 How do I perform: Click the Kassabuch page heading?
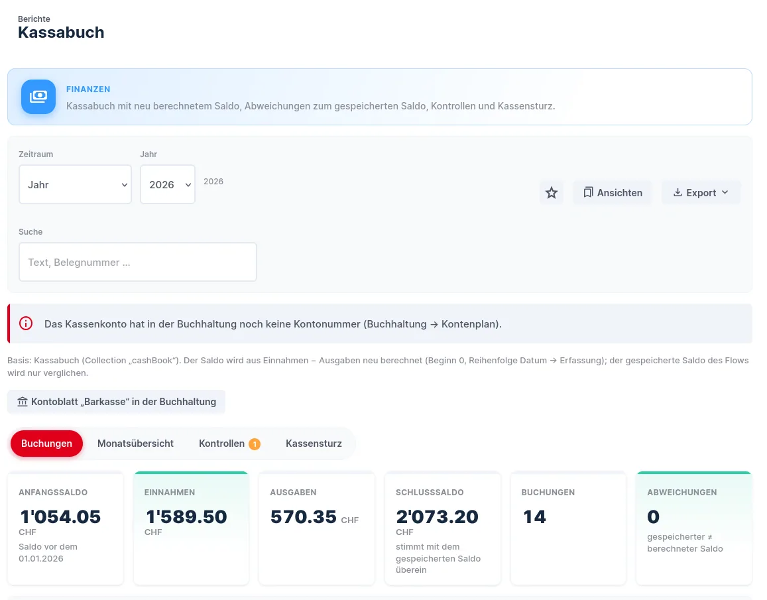61,32
